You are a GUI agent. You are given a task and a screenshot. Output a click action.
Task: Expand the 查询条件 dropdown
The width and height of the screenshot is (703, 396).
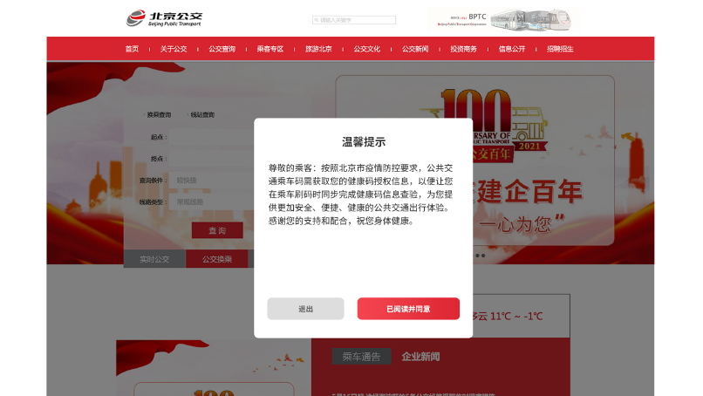(209, 180)
